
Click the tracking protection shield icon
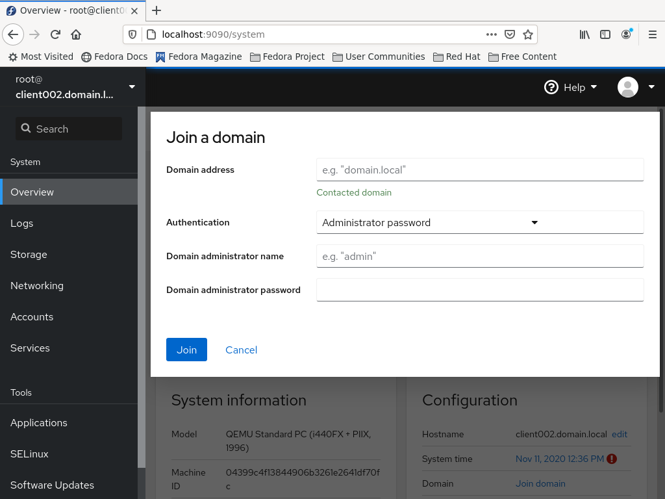tap(132, 34)
